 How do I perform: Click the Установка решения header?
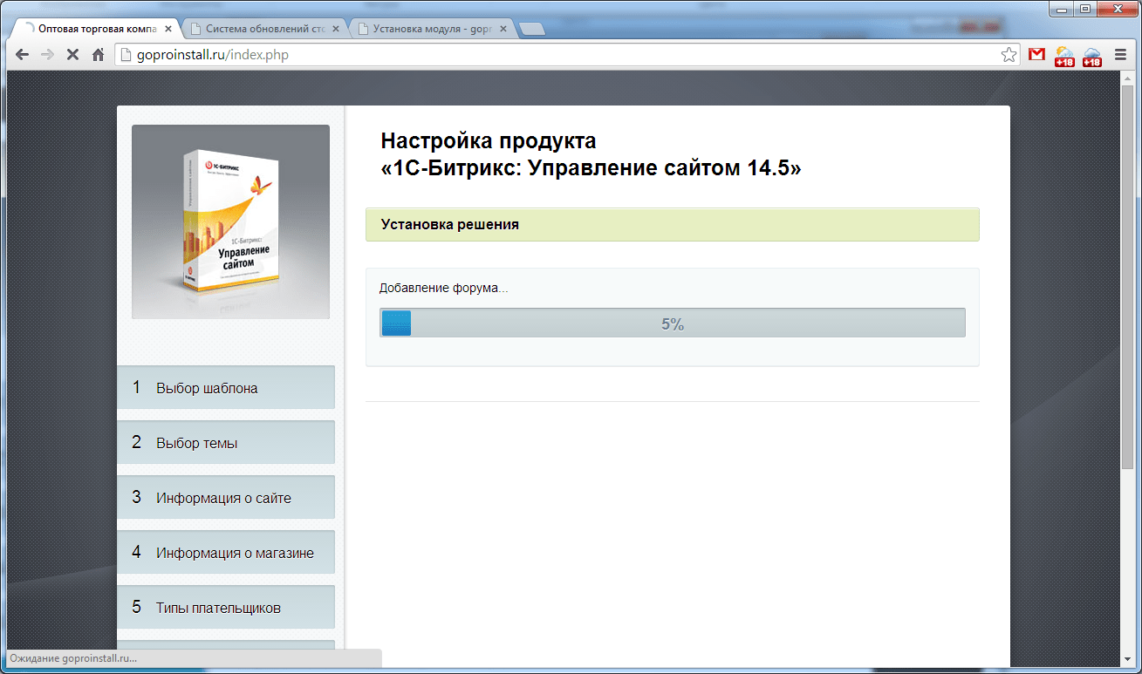pyautogui.click(x=673, y=224)
